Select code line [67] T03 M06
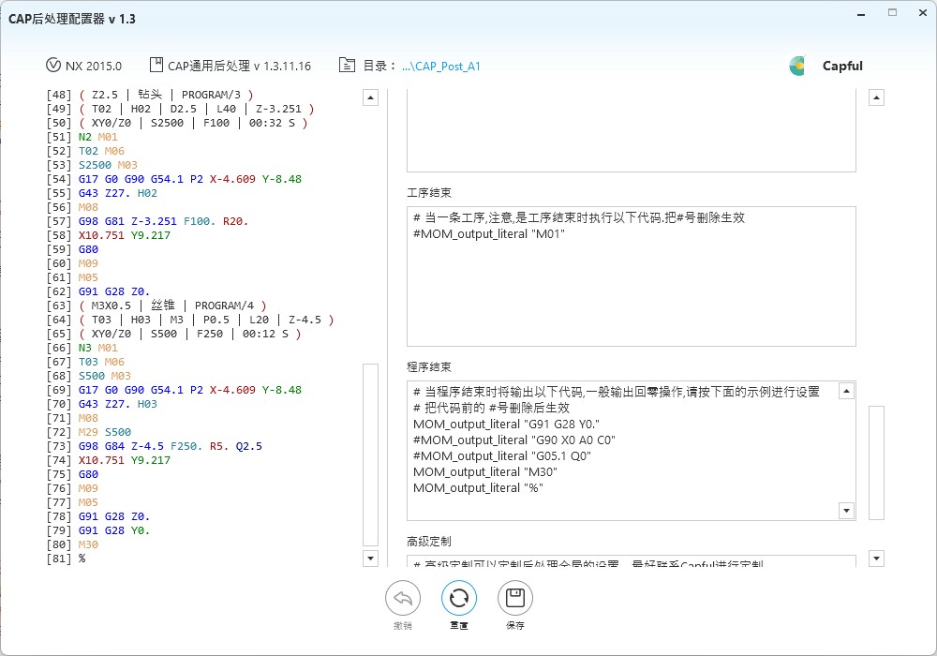937x656 pixels. 85,362
